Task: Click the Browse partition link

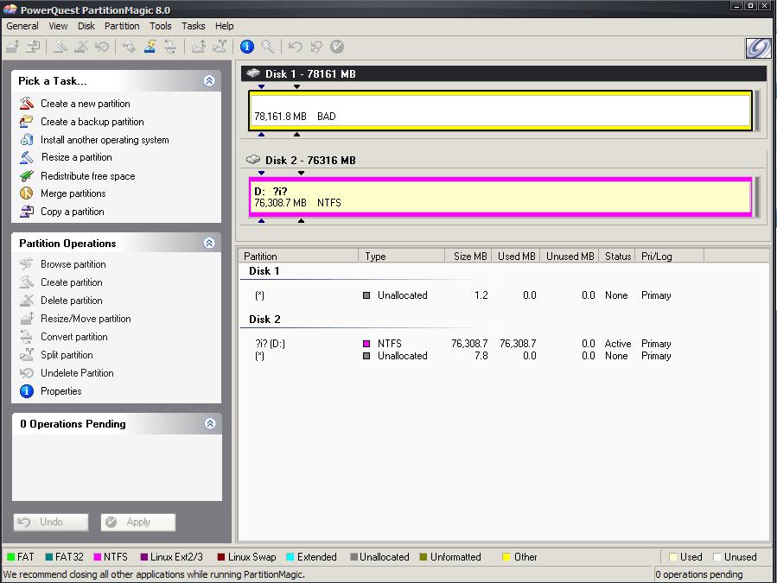Action: (73, 264)
